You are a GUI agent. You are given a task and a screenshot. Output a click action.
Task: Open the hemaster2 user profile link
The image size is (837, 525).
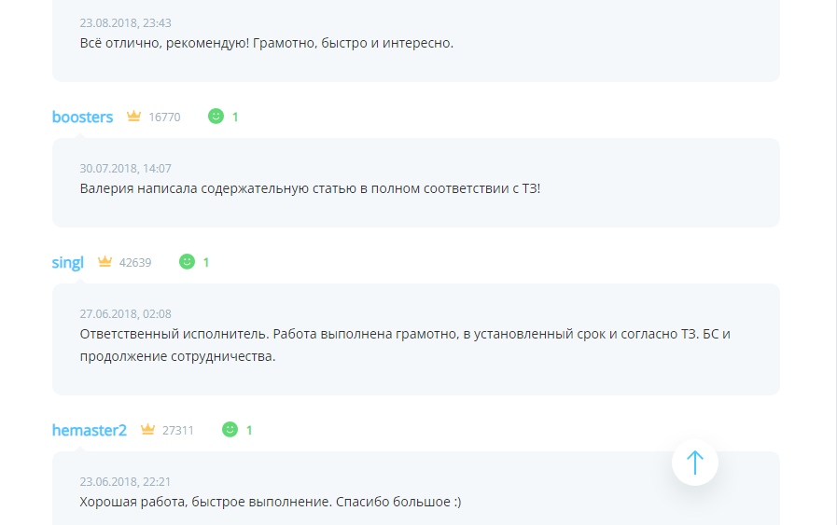(x=90, y=430)
